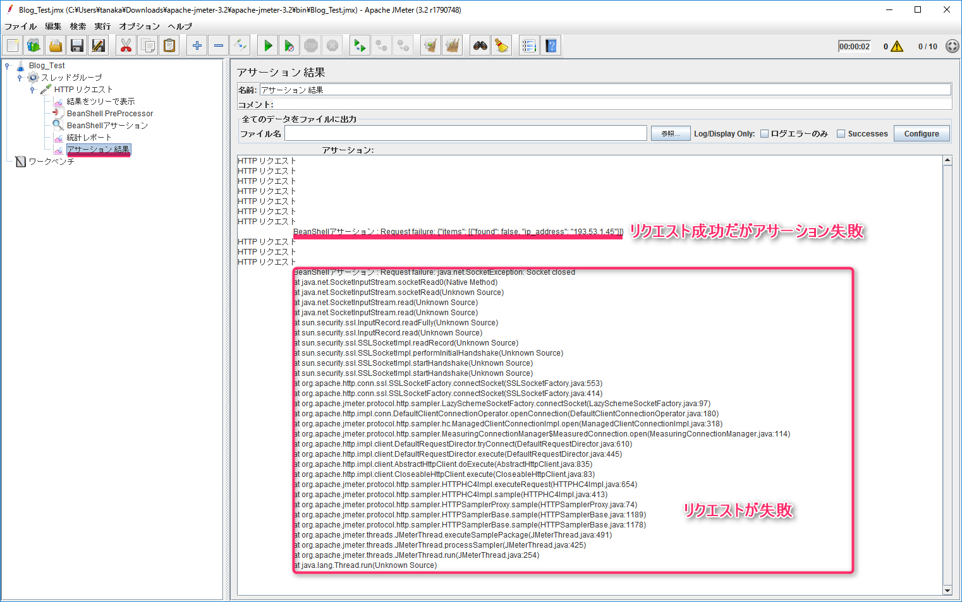Click the Toggle (enable/disable) toolbar icon
Viewport: 962px width, 602px height.
pos(240,45)
